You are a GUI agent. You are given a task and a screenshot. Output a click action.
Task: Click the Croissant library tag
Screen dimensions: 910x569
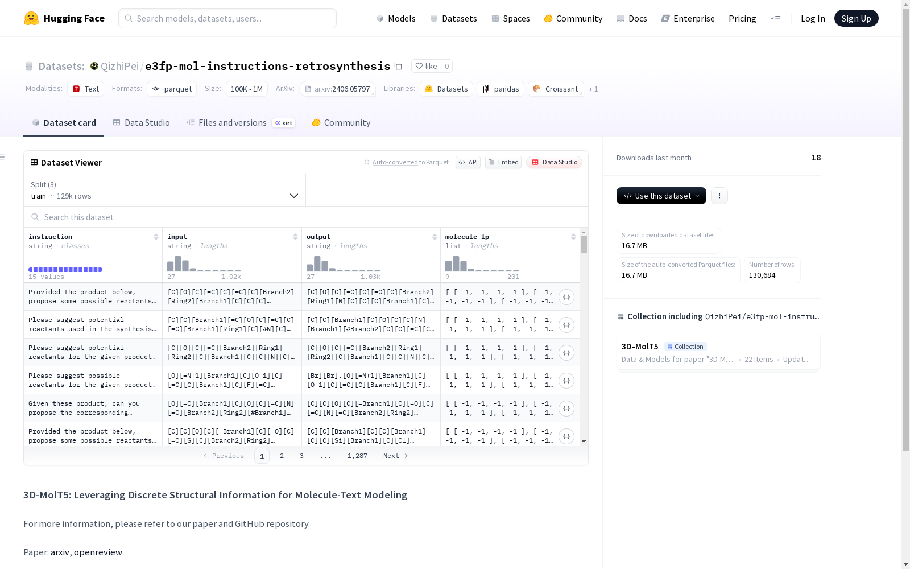click(556, 89)
